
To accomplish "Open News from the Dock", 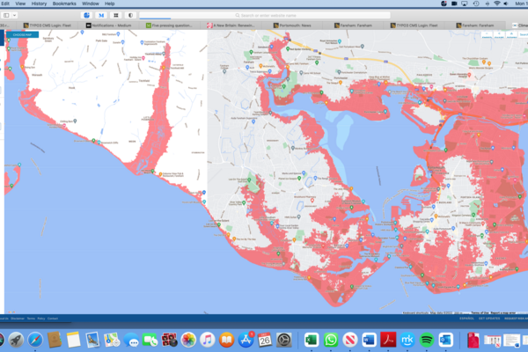I will pyautogui.click(x=350, y=340).
